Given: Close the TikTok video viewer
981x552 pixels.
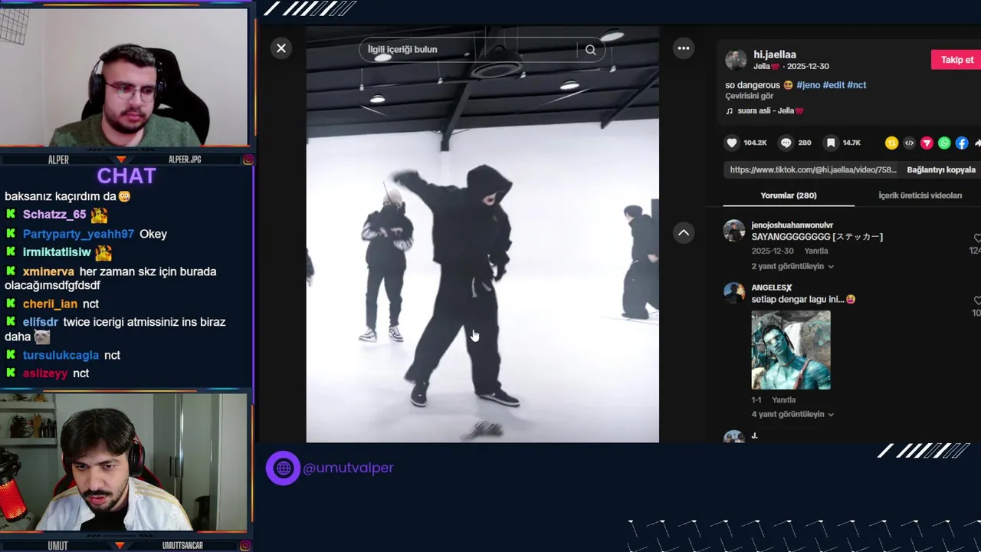Looking at the screenshot, I should pos(281,48).
